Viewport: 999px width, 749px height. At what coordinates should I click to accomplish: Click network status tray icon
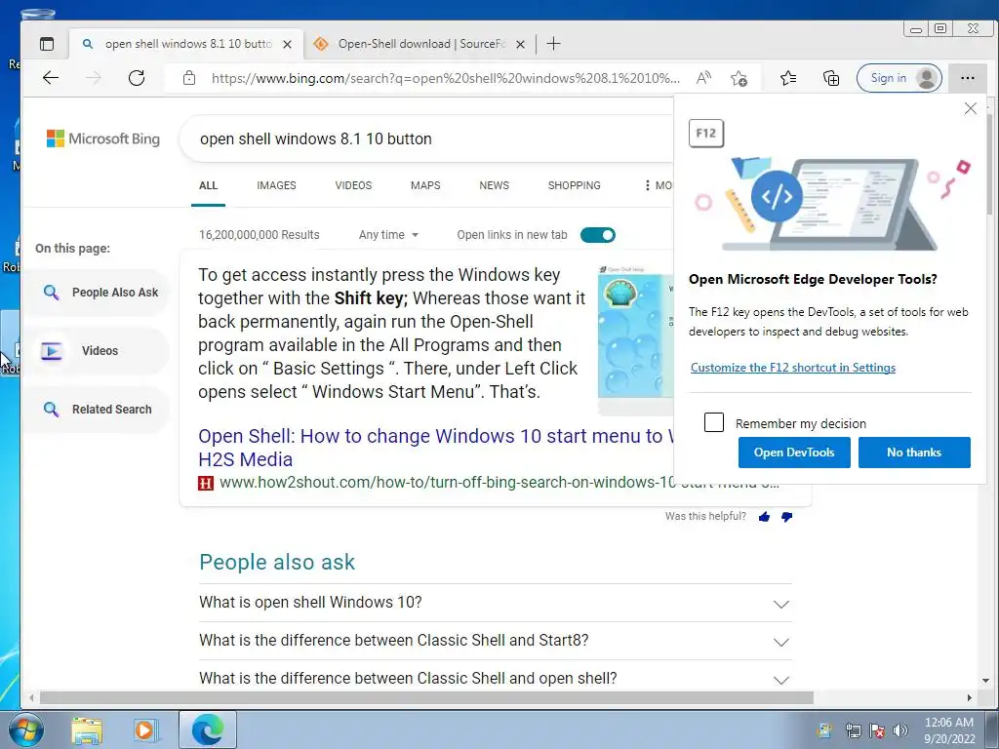[853, 730]
